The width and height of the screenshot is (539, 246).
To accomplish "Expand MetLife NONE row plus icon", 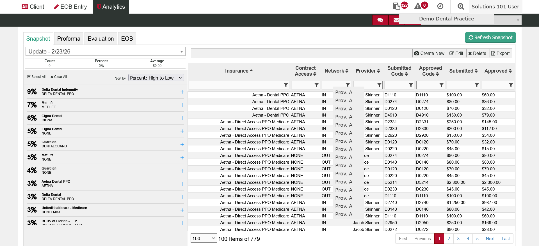I will point(182,157).
